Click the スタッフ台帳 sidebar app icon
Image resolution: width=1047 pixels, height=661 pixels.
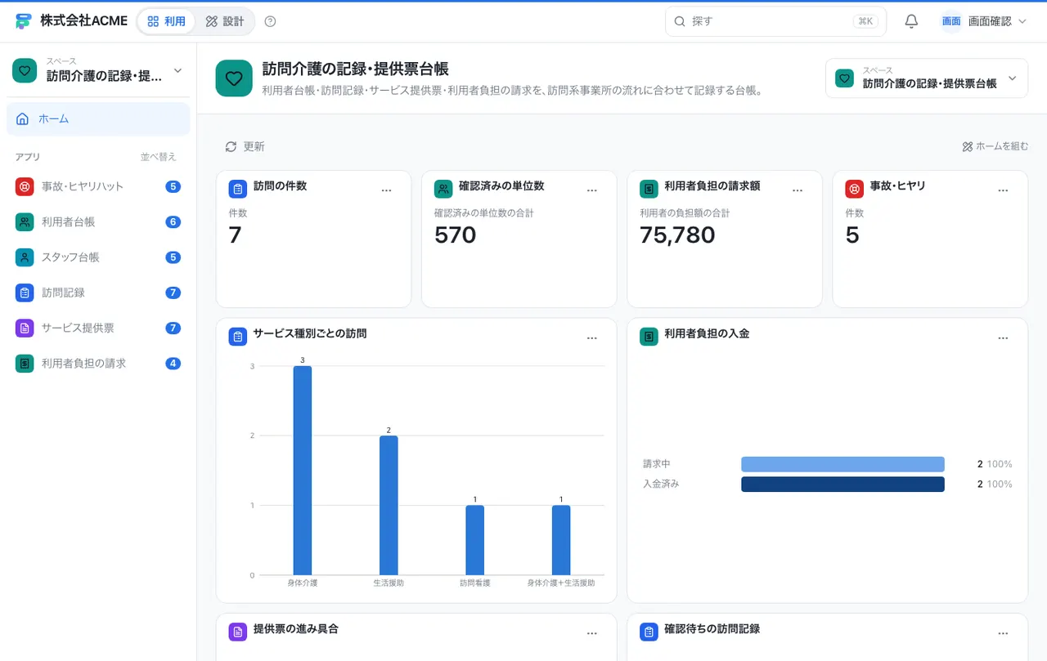click(x=25, y=257)
